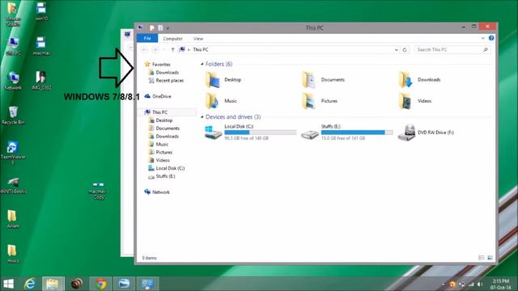The height and width of the screenshot is (291, 518).
Task: Collapse the Folders (6) group
Action: (202, 64)
